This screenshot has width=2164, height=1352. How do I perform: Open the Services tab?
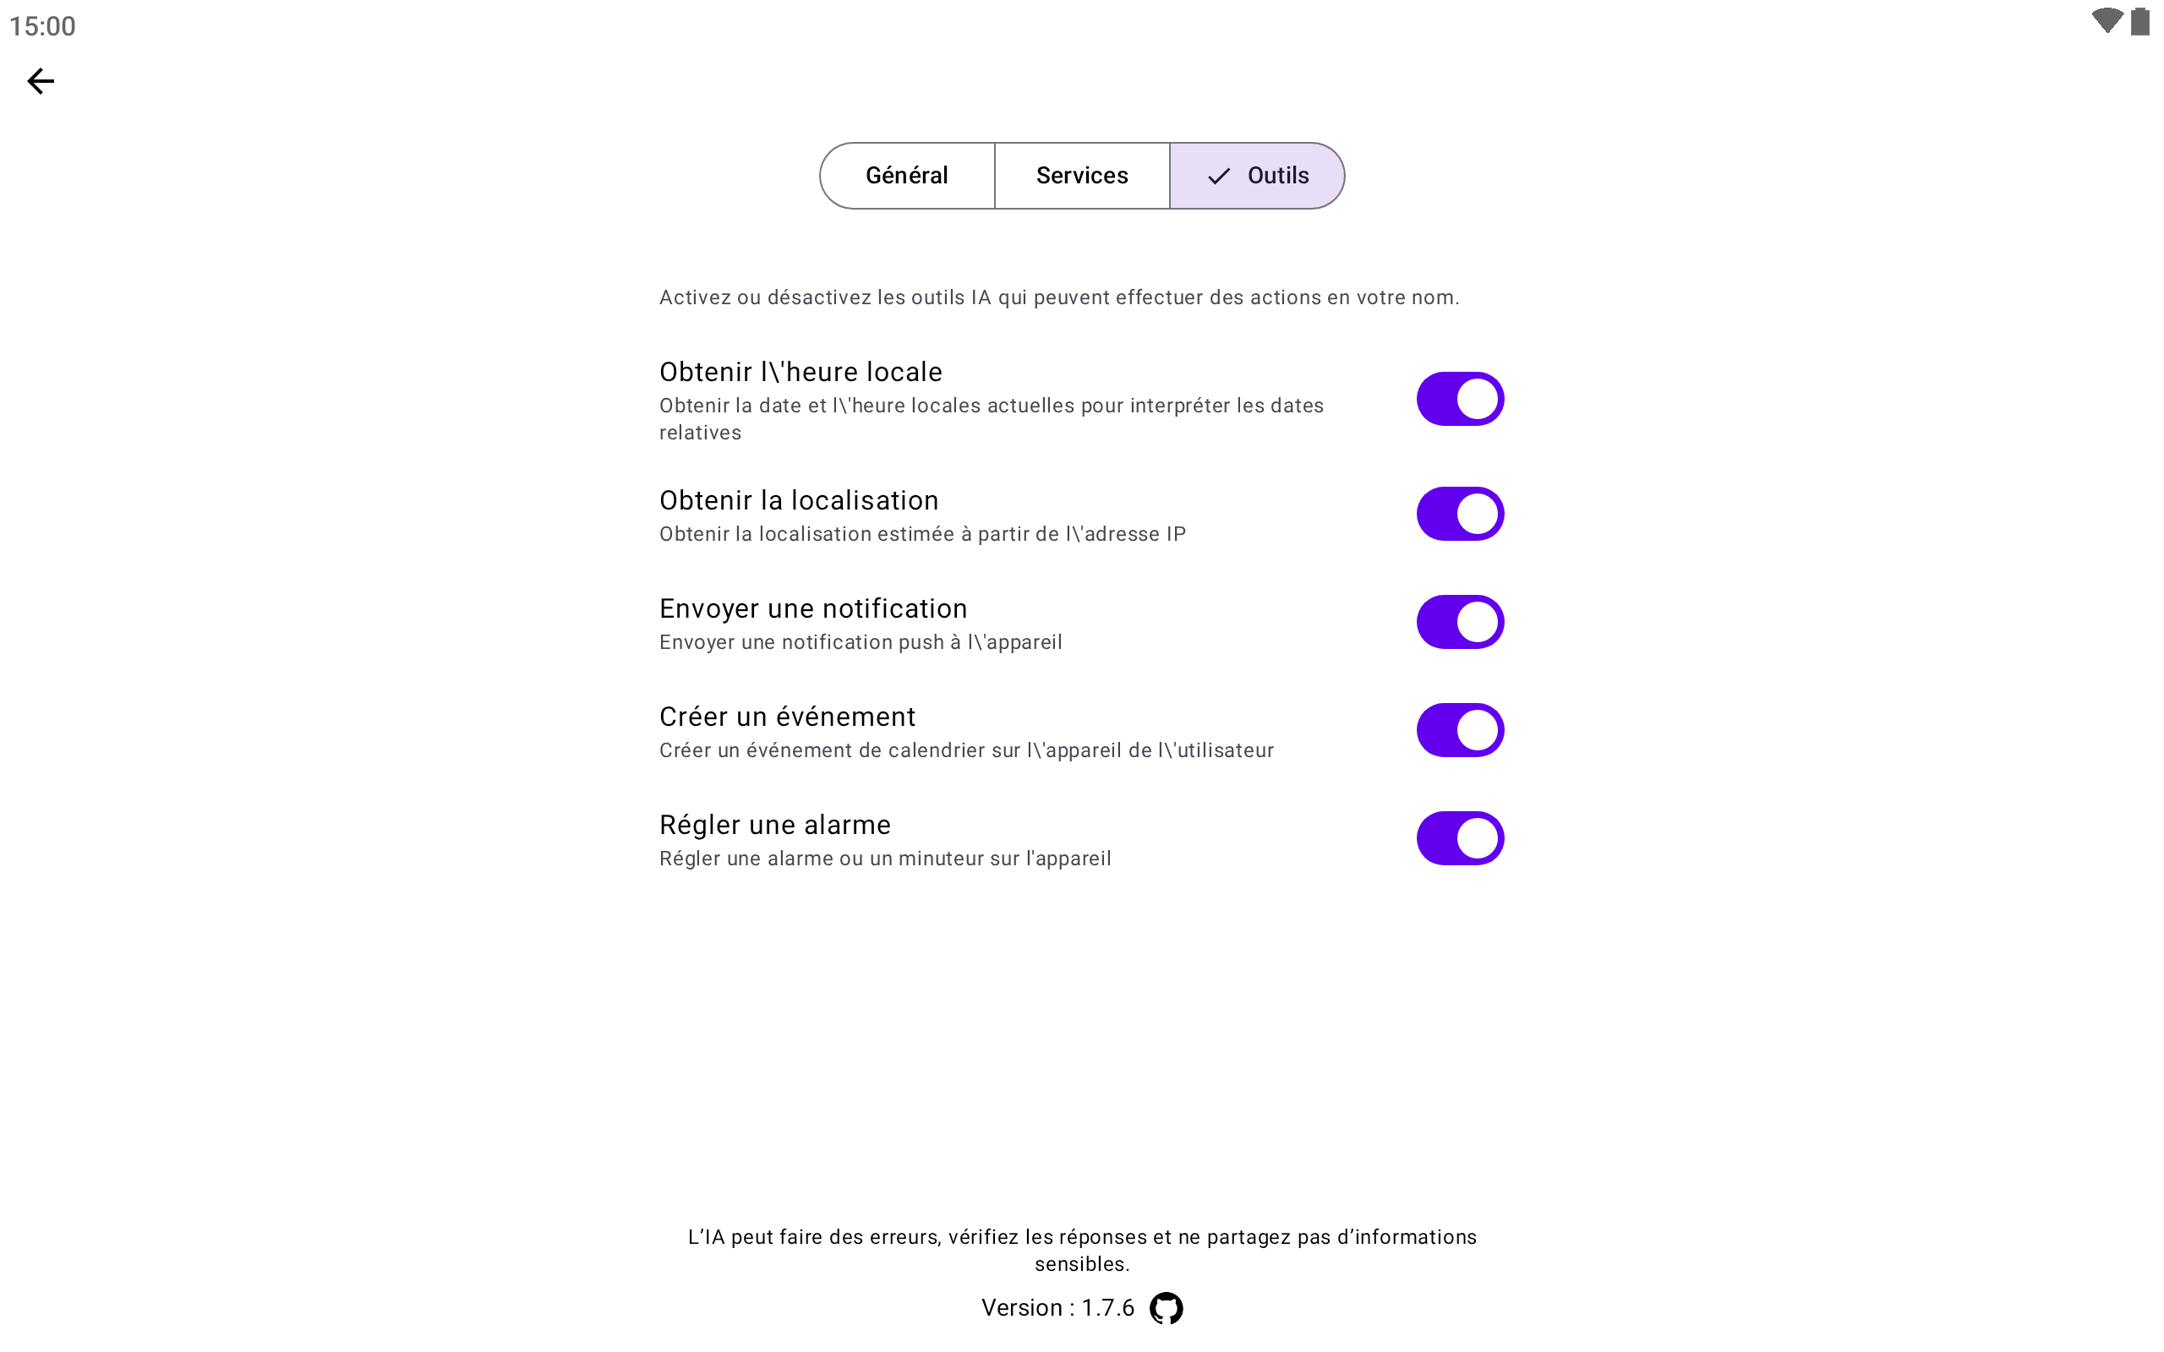pos(1082,176)
